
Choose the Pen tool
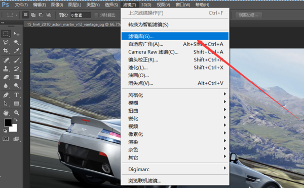pyautogui.click(x=6, y=95)
